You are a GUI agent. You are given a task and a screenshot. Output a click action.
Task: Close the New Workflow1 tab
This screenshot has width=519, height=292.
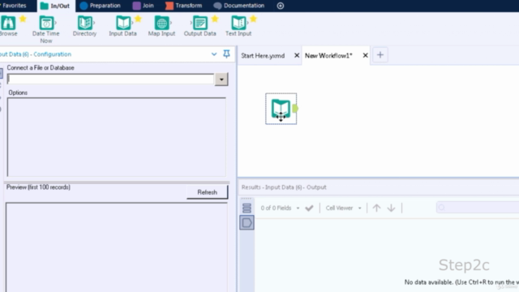365,55
